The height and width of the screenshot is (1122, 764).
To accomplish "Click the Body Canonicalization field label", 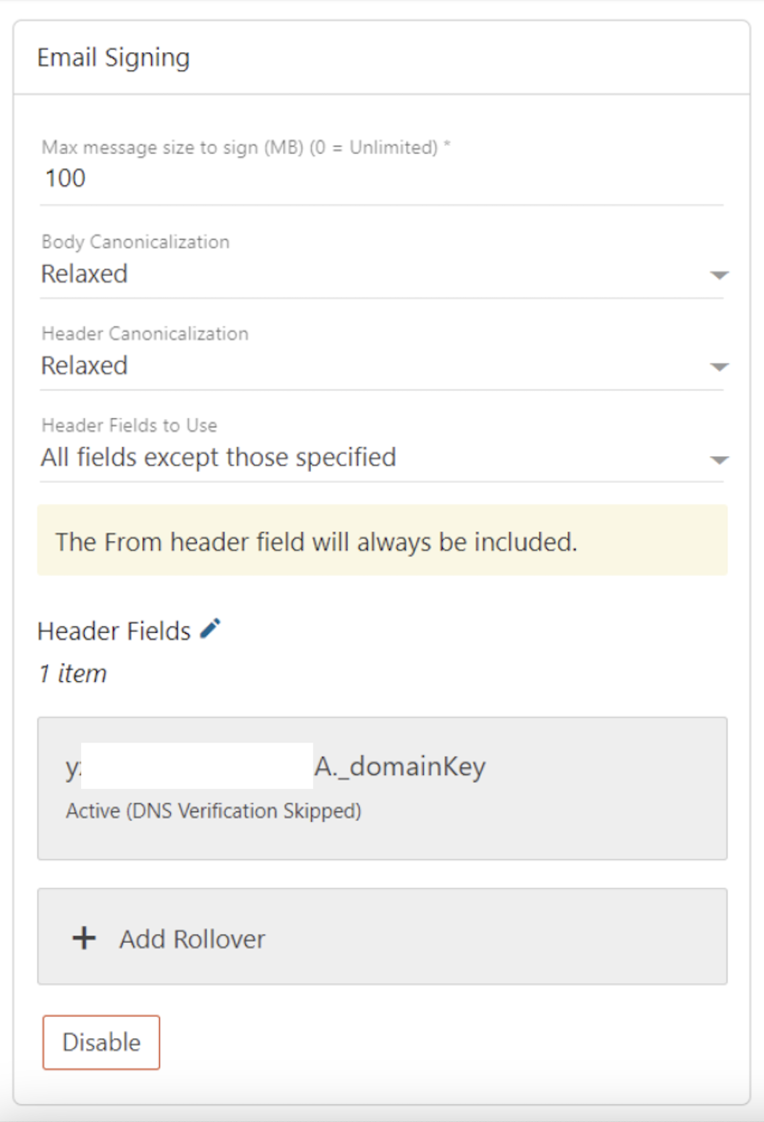I will [x=135, y=242].
